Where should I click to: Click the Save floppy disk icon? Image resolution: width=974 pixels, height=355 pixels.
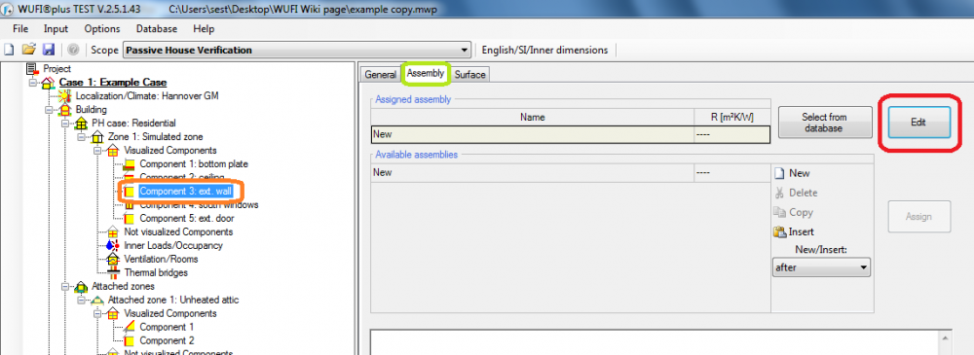[x=49, y=50]
